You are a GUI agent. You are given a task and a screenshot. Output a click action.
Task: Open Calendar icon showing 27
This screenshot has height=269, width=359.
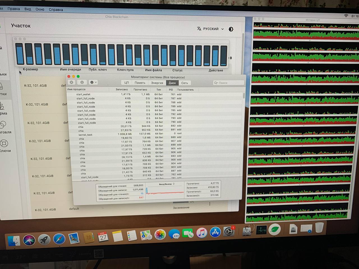point(103,237)
